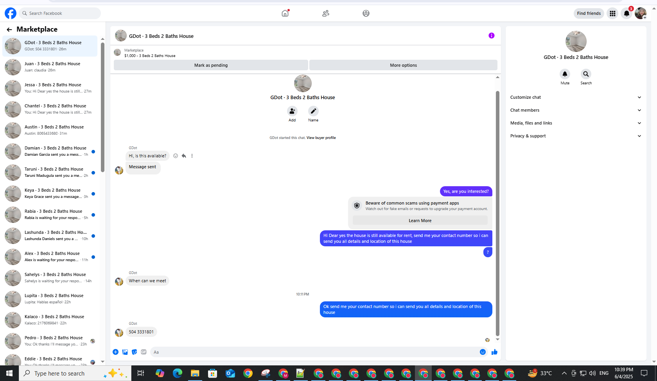Open the Chantel conversation in the list
Screen dimensions: 657x381
tap(50, 109)
